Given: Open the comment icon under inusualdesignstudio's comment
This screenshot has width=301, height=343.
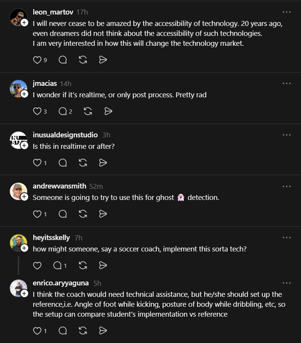Looking at the screenshot, I should 63,163.
